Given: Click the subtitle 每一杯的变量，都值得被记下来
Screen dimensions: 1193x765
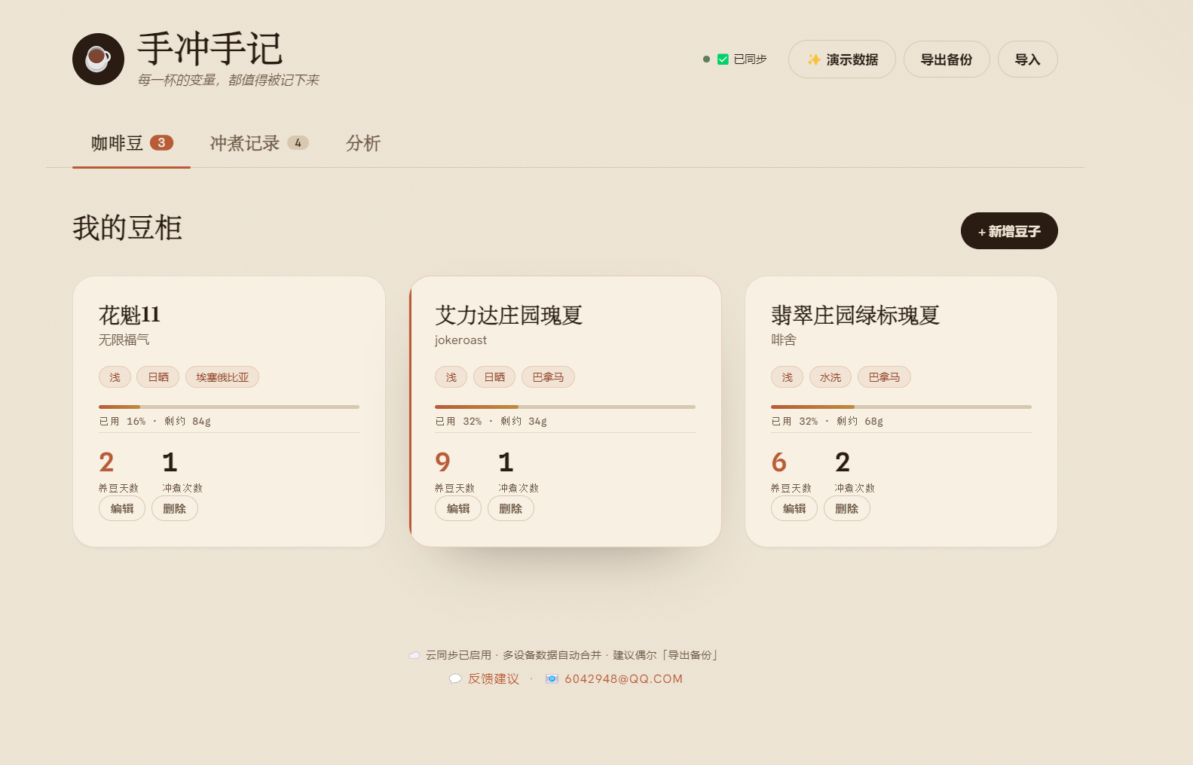Looking at the screenshot, I should point(228,80).
